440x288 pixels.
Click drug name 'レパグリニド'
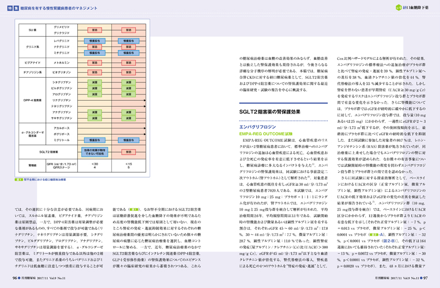click(x=62, y=41)
